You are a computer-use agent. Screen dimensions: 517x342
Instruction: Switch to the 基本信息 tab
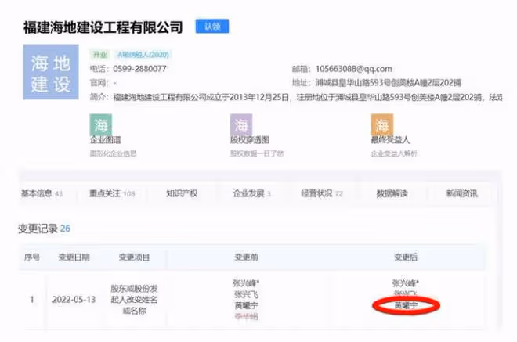42,193
